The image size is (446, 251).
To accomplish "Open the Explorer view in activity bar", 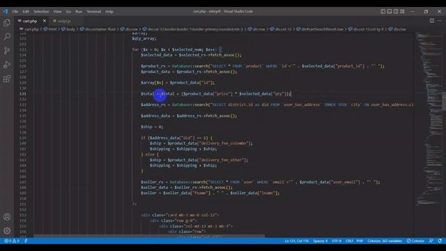I will pyautogui.click(x=7, y=23).
